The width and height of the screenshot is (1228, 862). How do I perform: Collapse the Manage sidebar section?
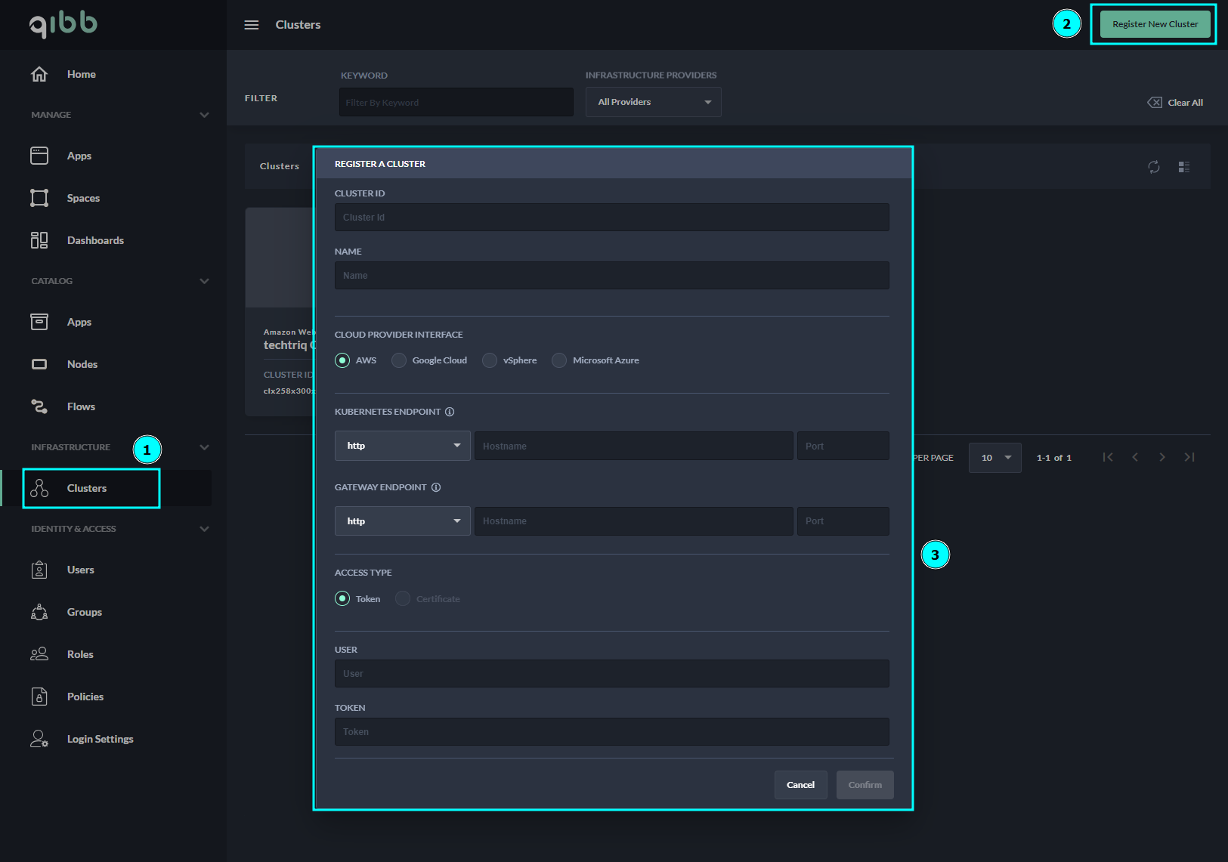(x=204, y=115)
